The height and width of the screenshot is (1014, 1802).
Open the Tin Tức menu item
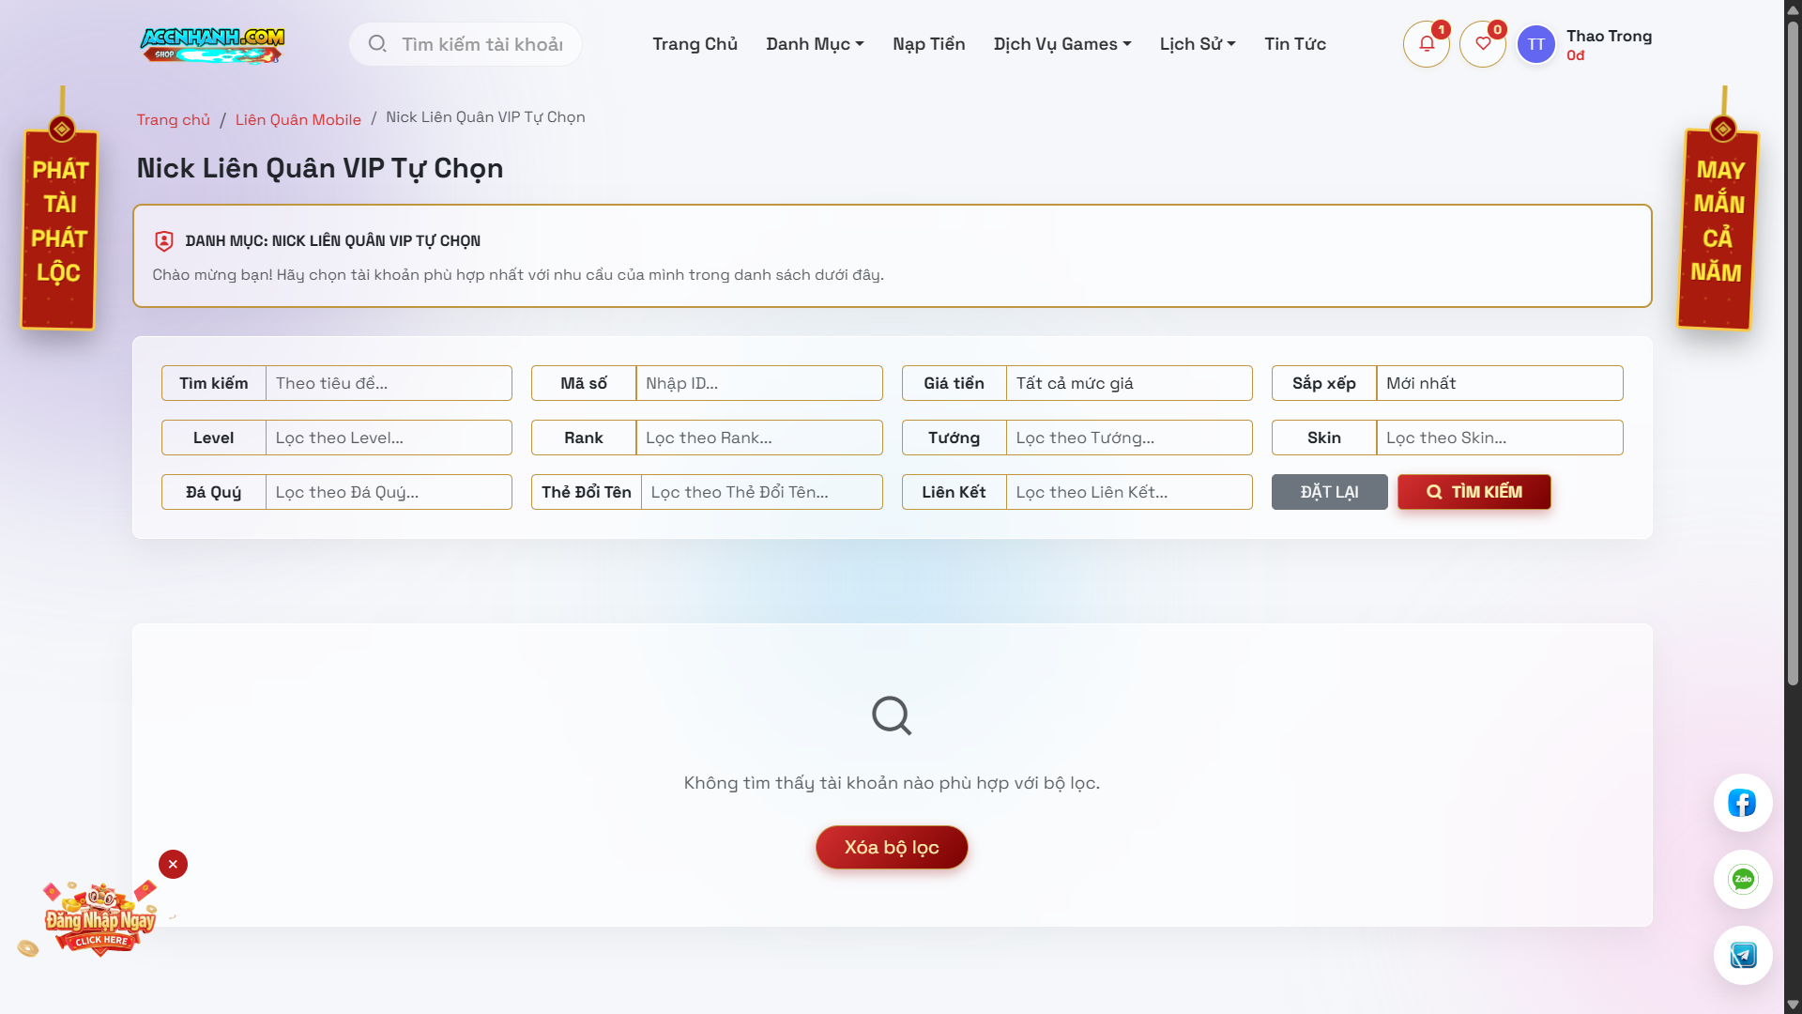[1294, 44]
